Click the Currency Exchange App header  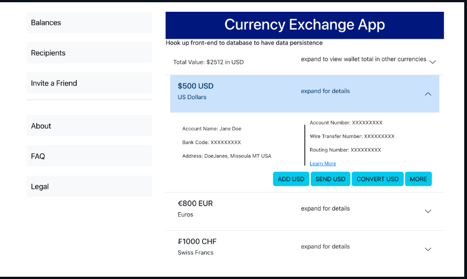[x=305, y=25]
